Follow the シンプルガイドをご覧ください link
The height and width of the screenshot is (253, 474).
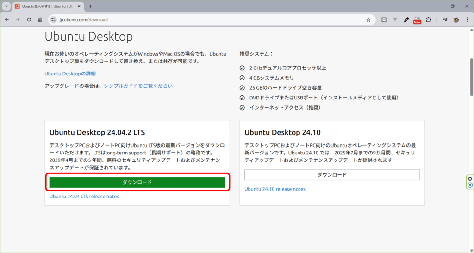(138, 86)
